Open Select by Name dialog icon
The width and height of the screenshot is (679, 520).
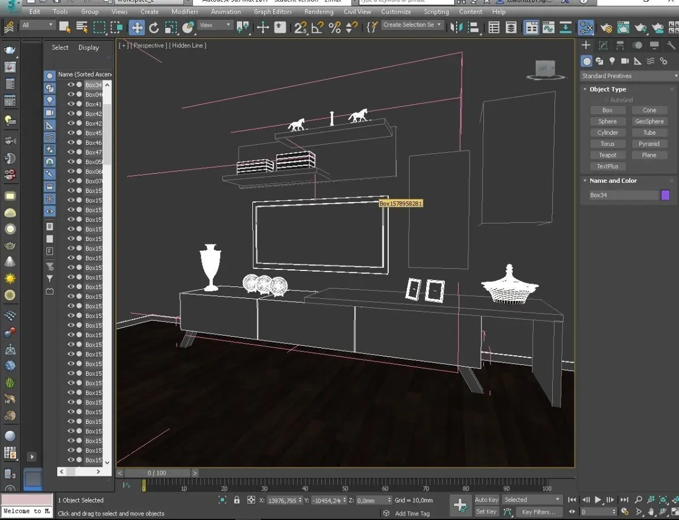[x=82, y=27]
